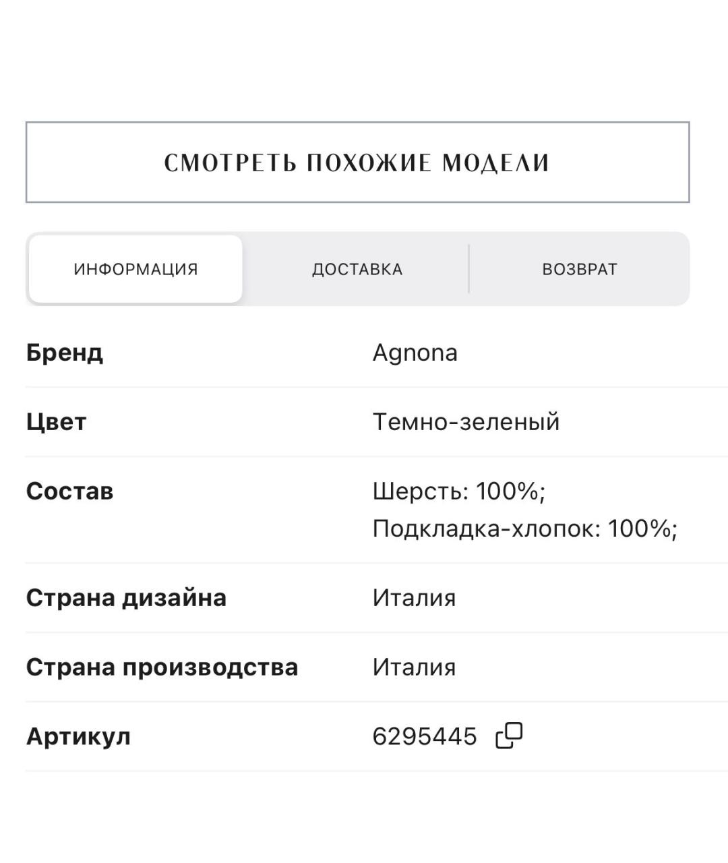Click the Страна дизайна row

127,597
